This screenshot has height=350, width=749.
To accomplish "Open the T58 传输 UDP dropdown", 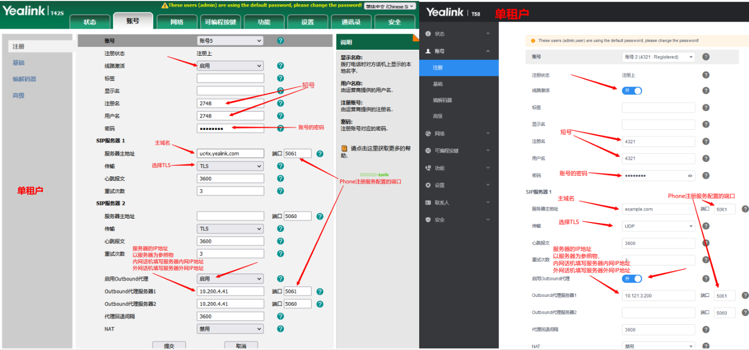I will click(x=658, y=226).
